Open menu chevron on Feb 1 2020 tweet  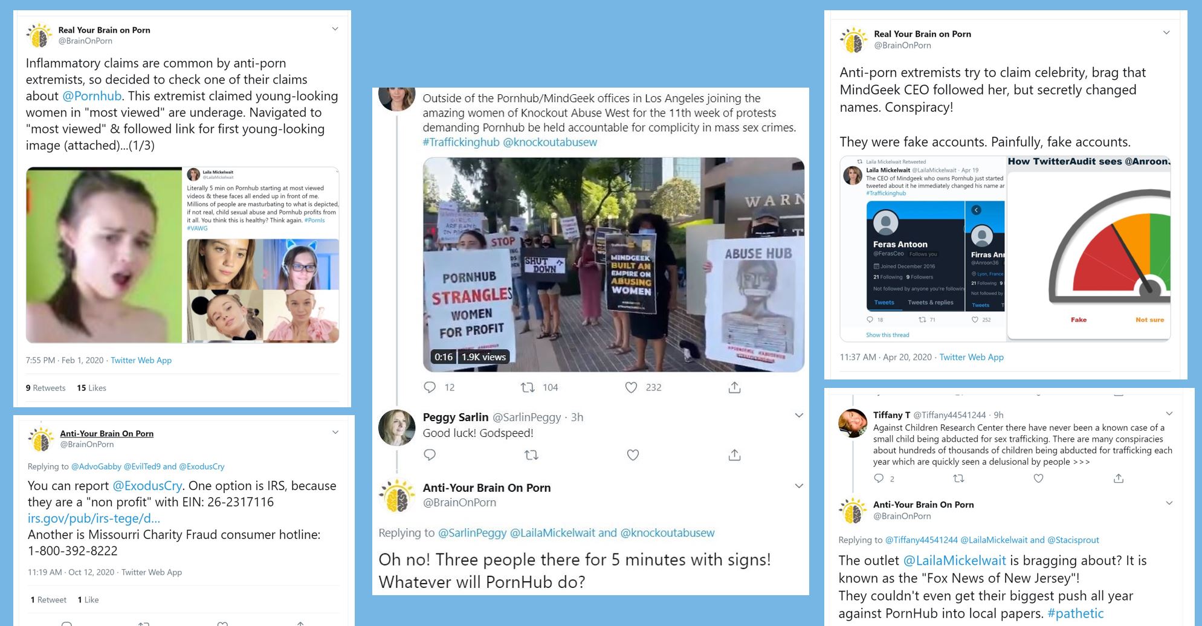(335, 29)
